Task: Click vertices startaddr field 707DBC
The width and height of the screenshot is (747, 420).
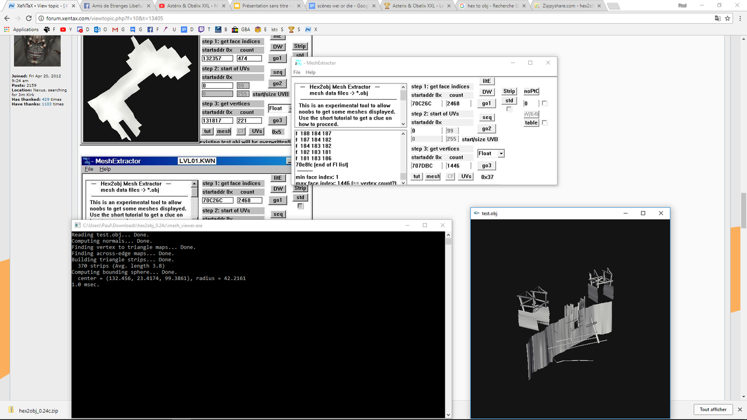Action: (426, 166)
